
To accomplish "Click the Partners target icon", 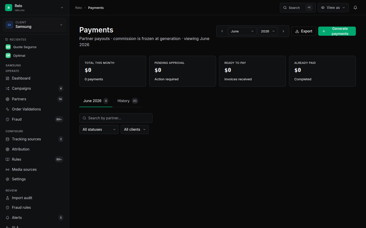I will 7,99.
